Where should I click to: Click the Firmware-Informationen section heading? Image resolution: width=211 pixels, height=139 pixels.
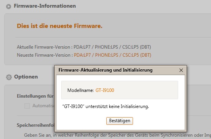pyautogui.click(x=45, y=6)
